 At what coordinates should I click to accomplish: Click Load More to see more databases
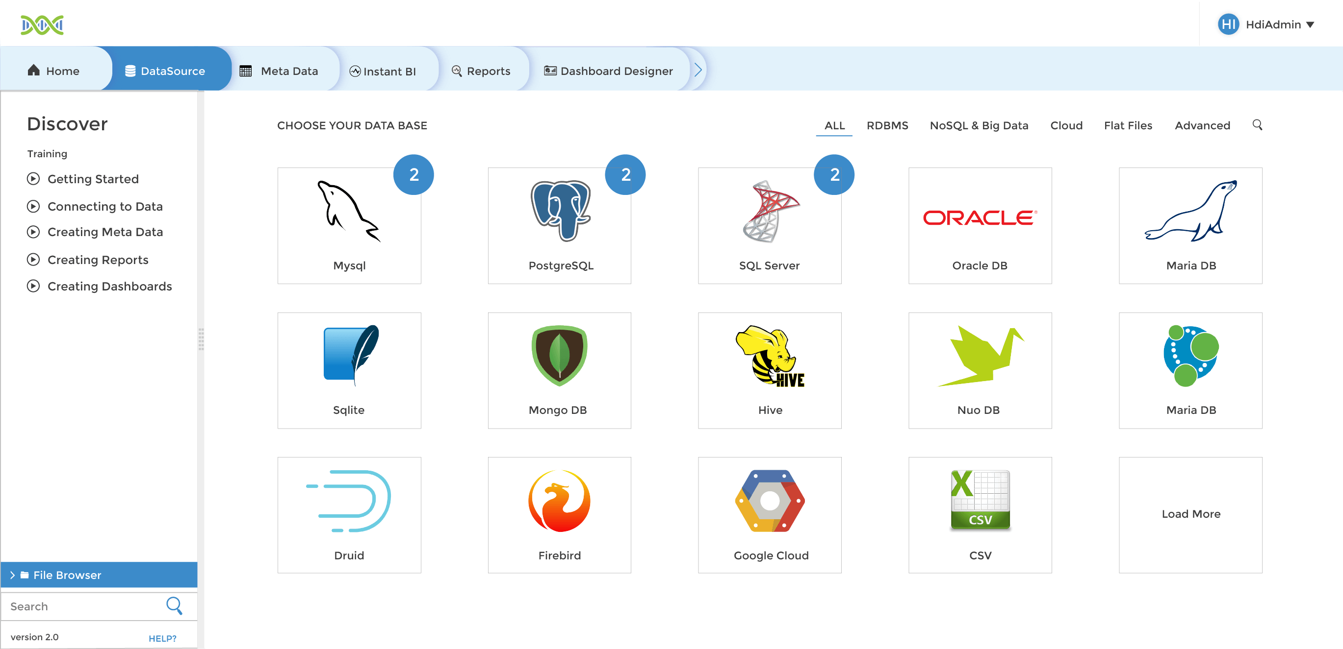pyautogui.click(x=1190, y=514)
